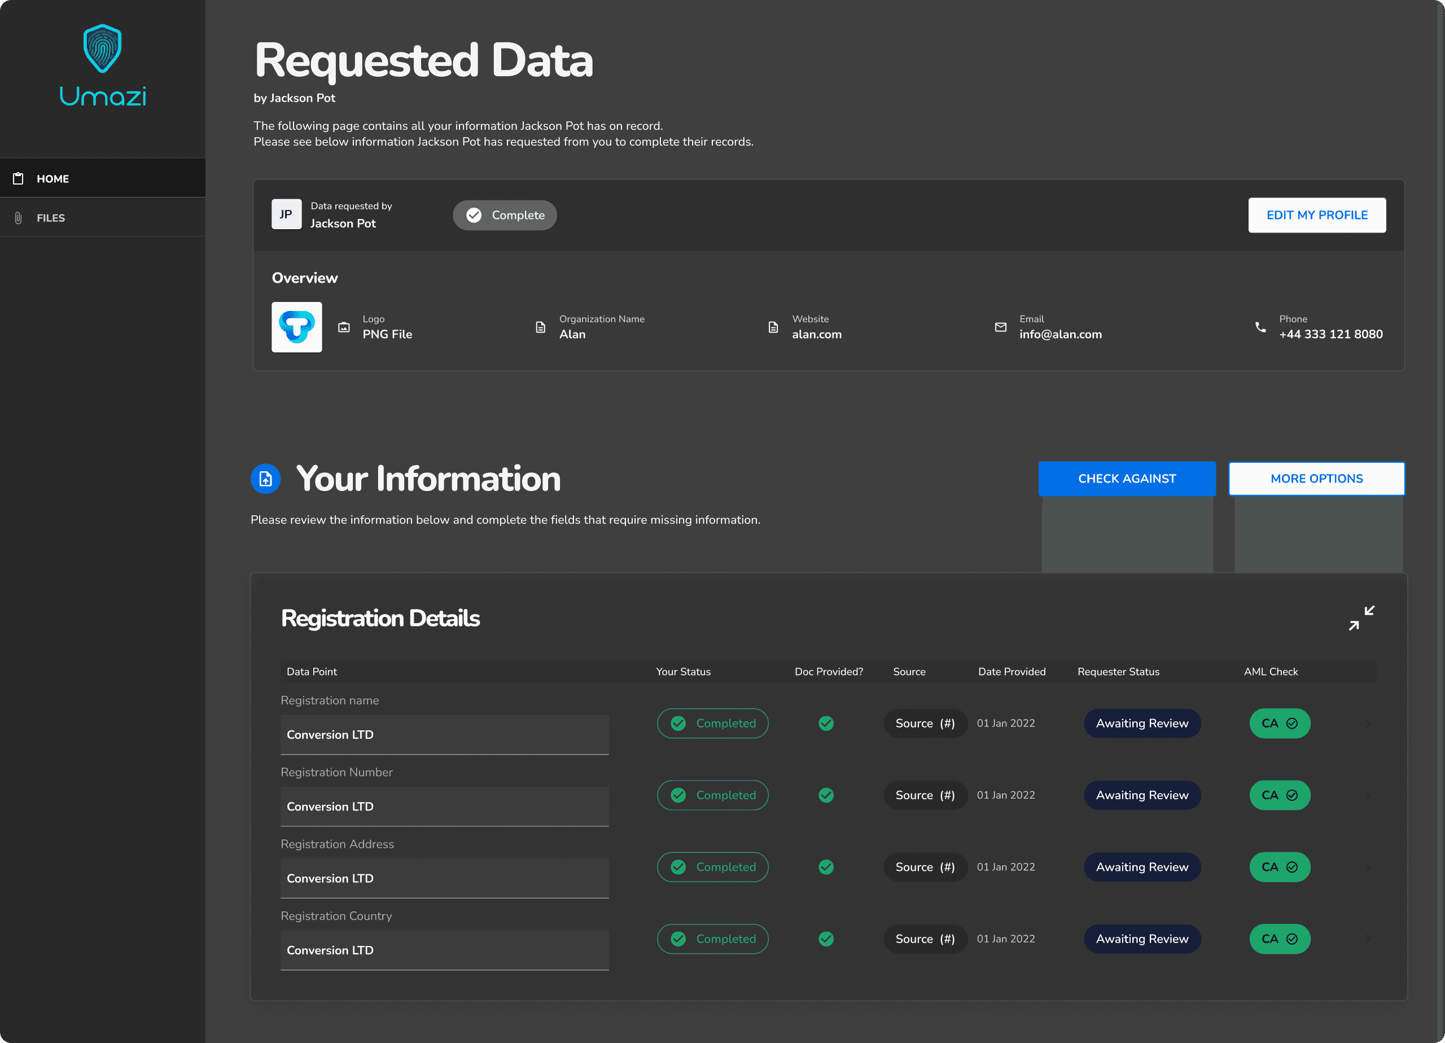This screenshot has width=1445, height=1043.
Task: Go to HOME in sidebar
Action: pyautogui.click(x=53, y=178)
